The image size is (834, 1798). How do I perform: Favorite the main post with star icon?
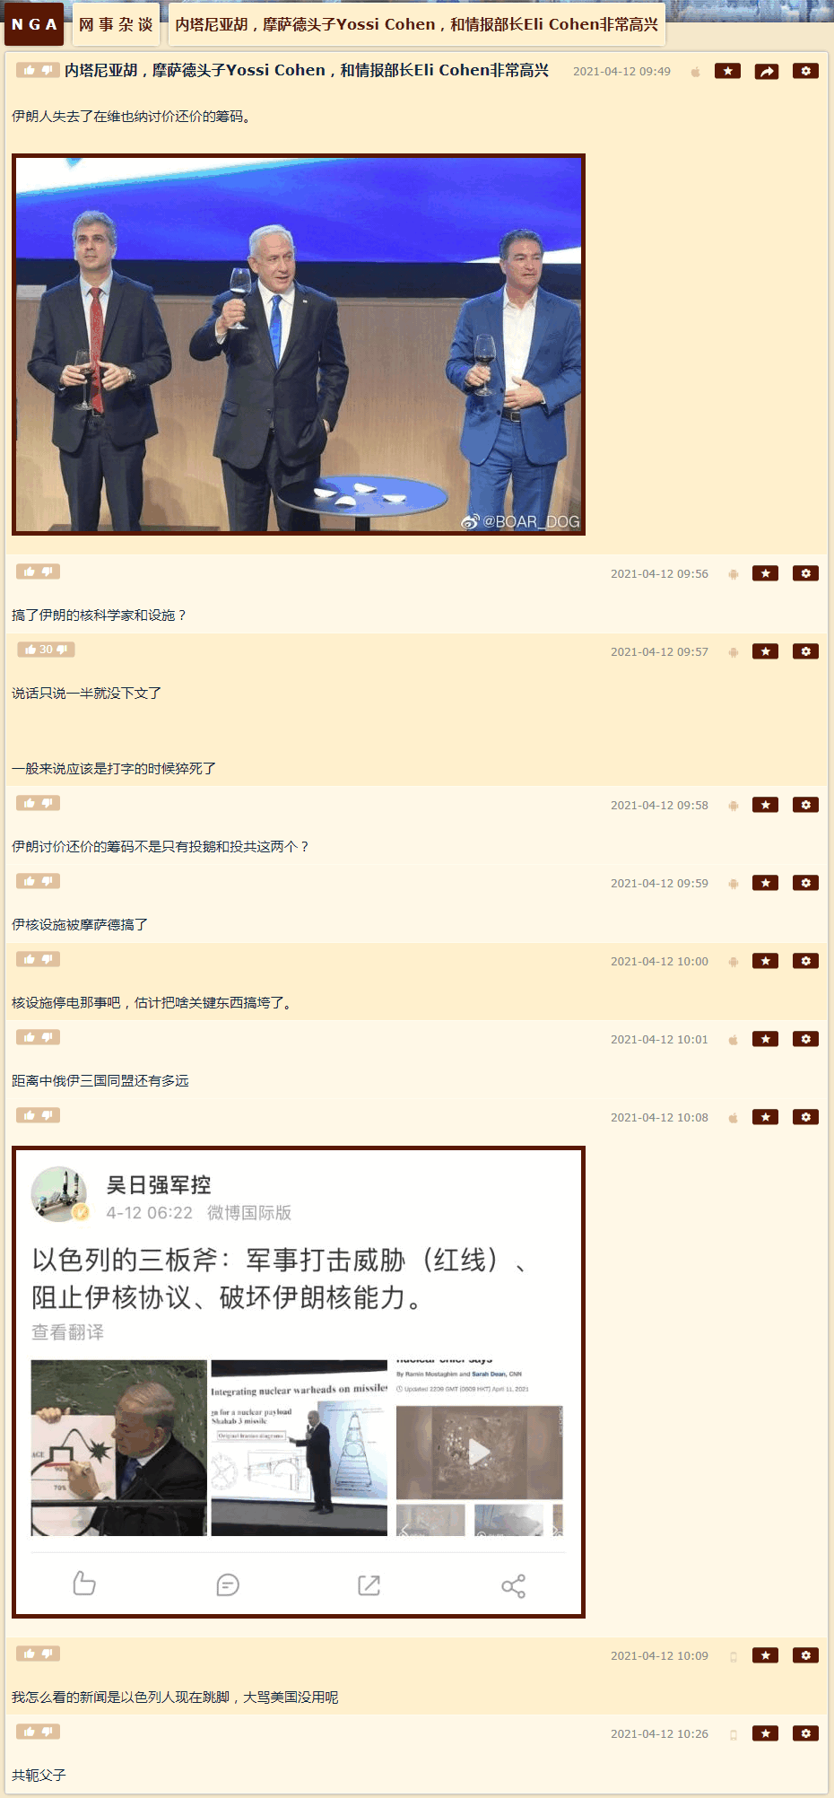point(727,71)
